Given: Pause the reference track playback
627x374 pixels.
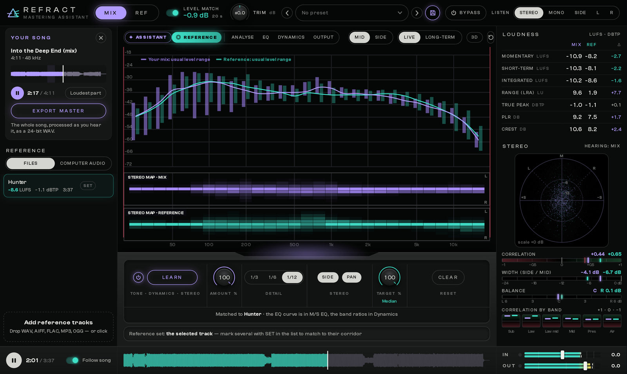Looking at the screenshot, I should tap(14, 360).
